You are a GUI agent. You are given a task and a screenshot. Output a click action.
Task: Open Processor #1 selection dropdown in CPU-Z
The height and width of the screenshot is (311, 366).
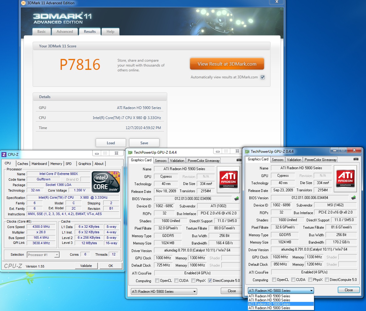click(43, 255)
